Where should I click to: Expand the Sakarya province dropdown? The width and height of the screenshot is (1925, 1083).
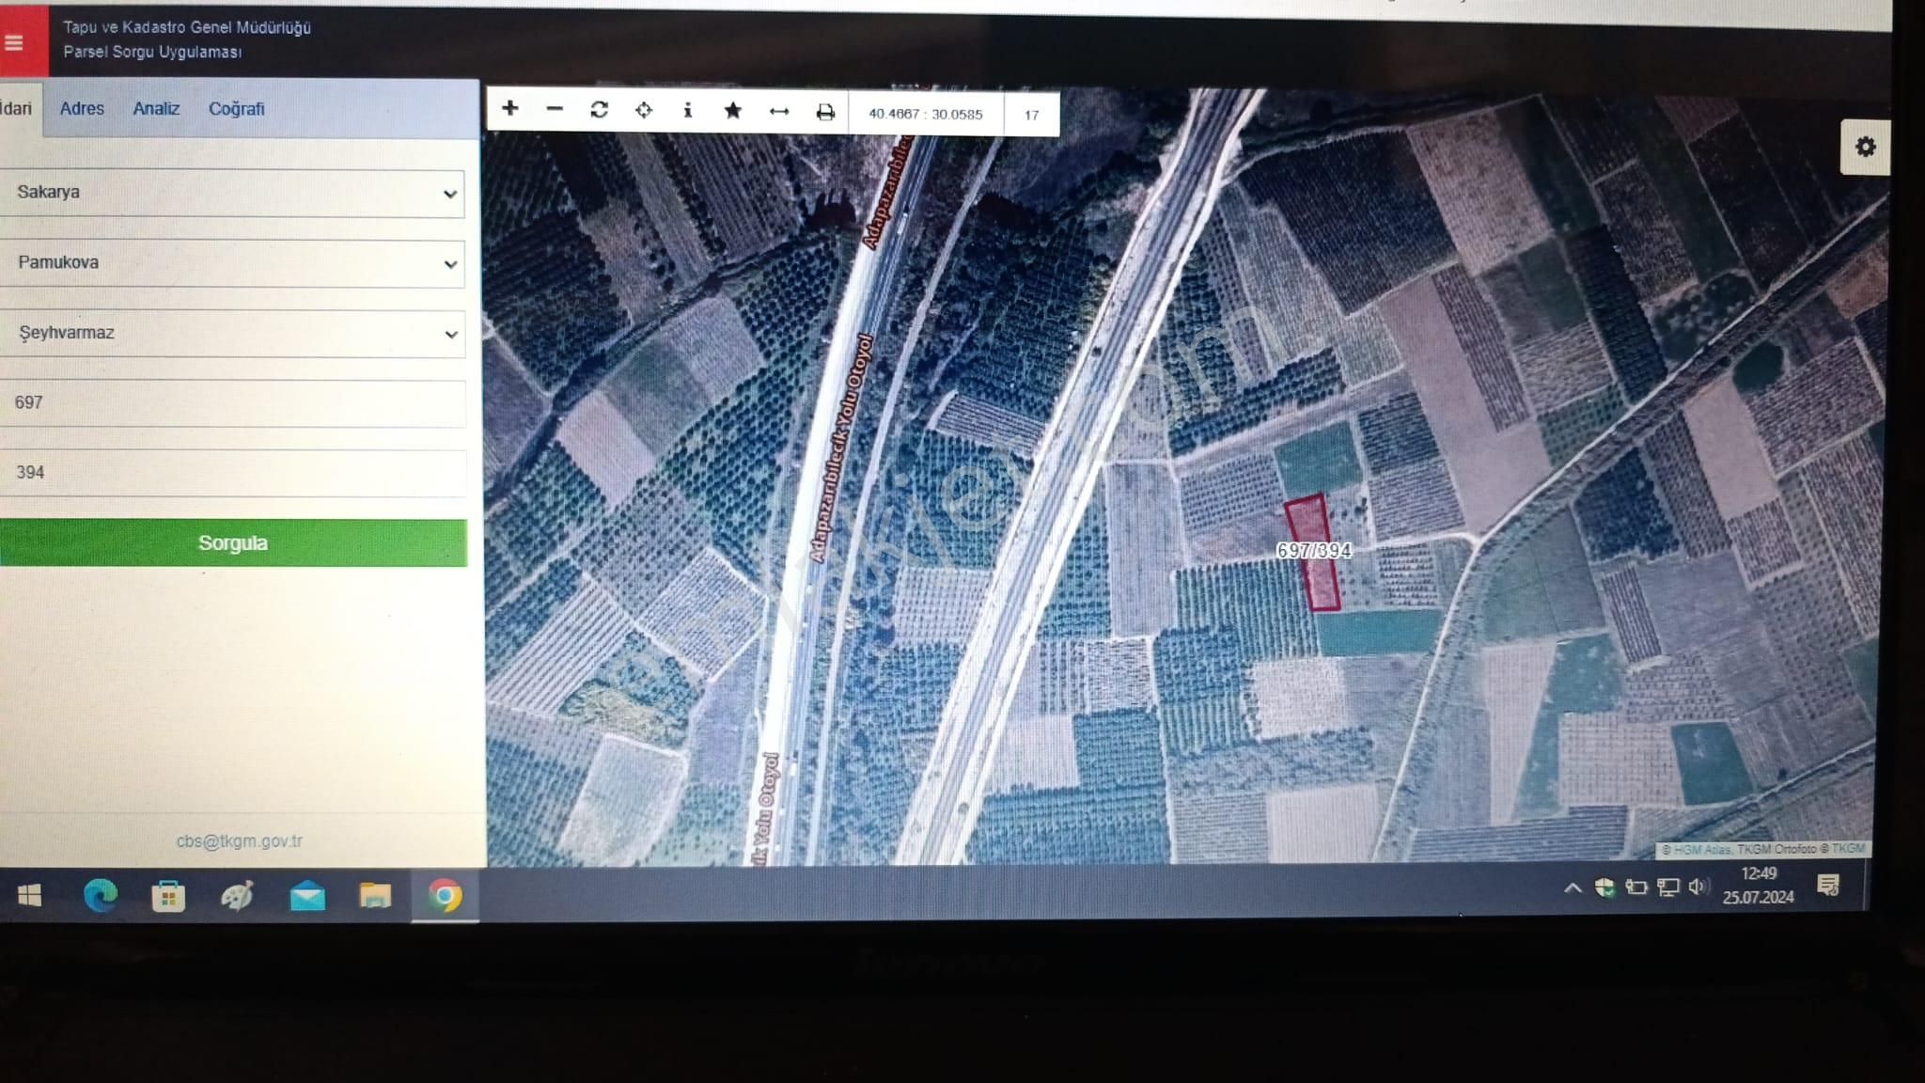[x=231, y=193]
